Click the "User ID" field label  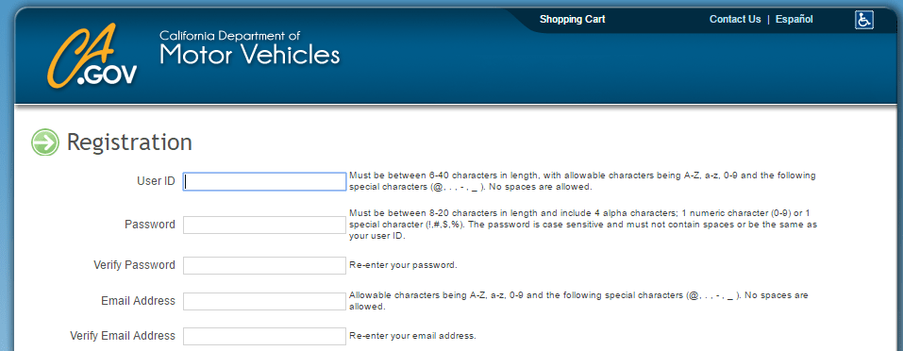(156, 181)
